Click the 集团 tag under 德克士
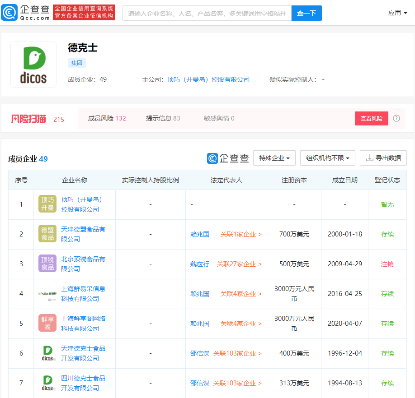Viewport: 415px width, 398px height. coord(77,63)
